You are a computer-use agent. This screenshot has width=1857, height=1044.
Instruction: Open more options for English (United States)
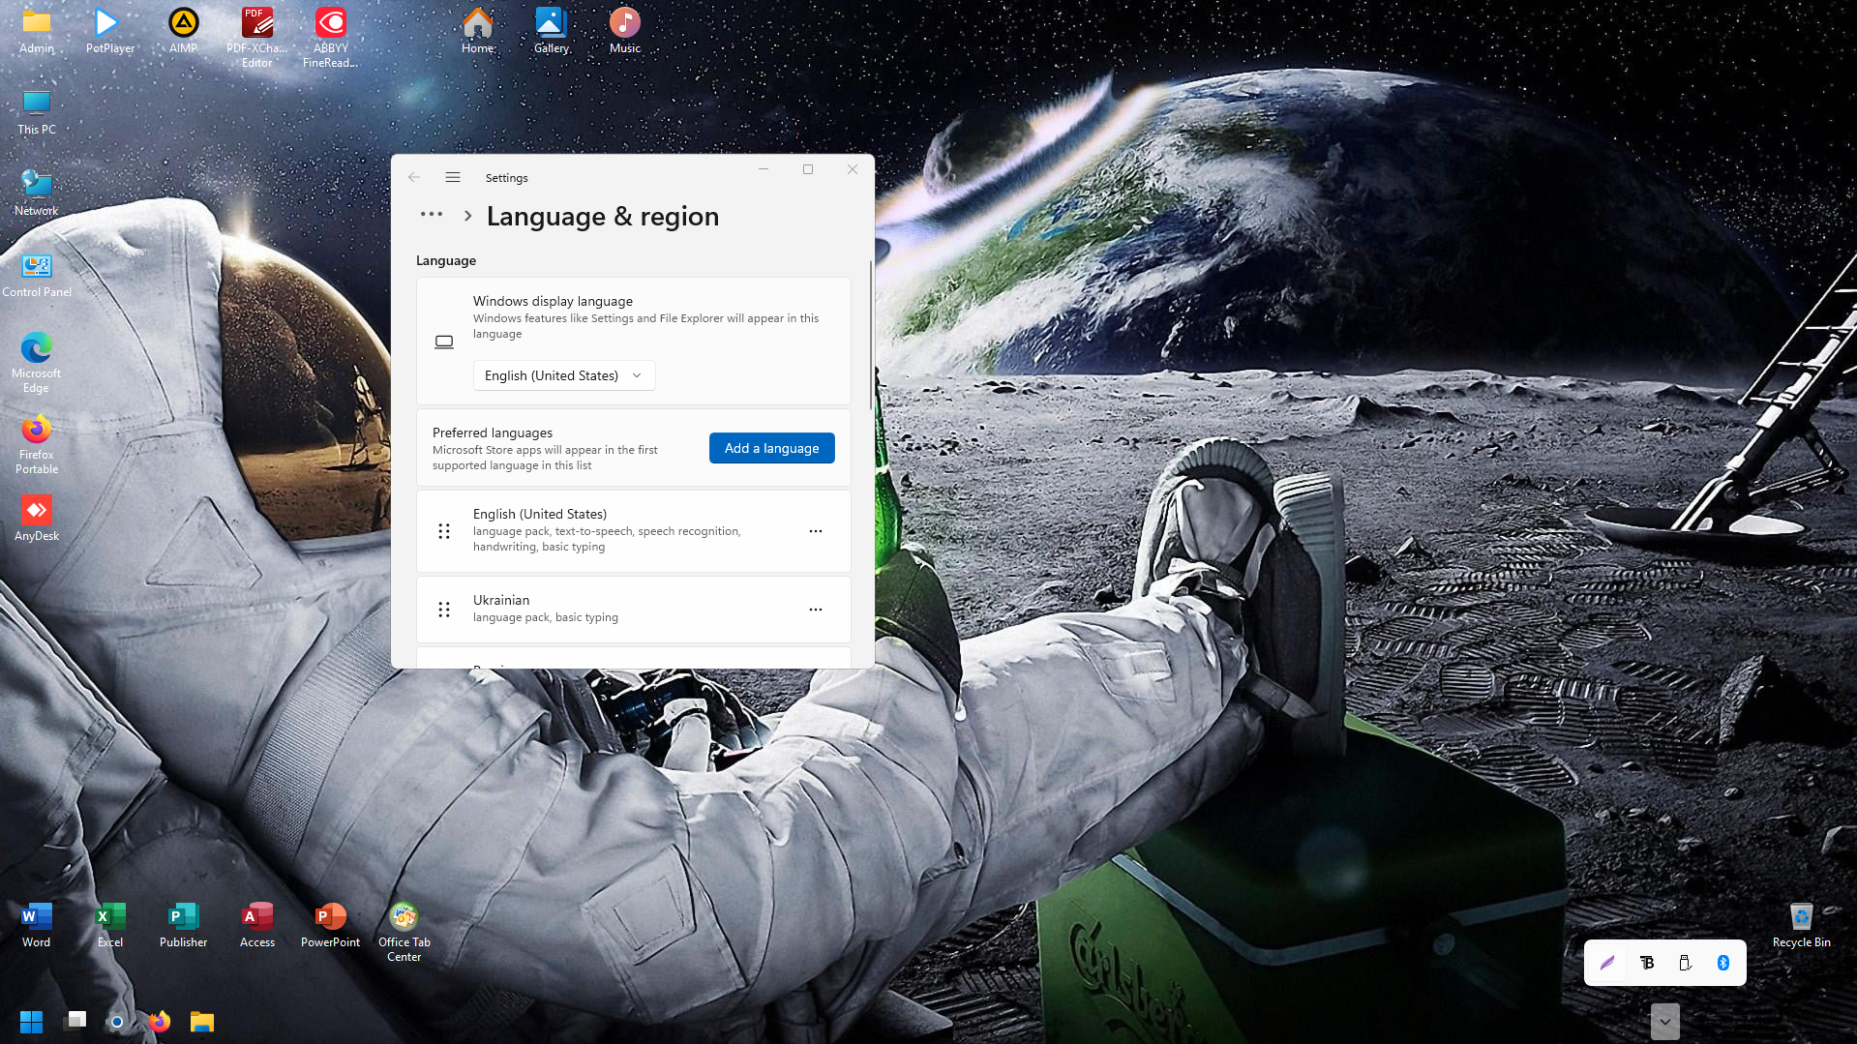tap(816, 531)
